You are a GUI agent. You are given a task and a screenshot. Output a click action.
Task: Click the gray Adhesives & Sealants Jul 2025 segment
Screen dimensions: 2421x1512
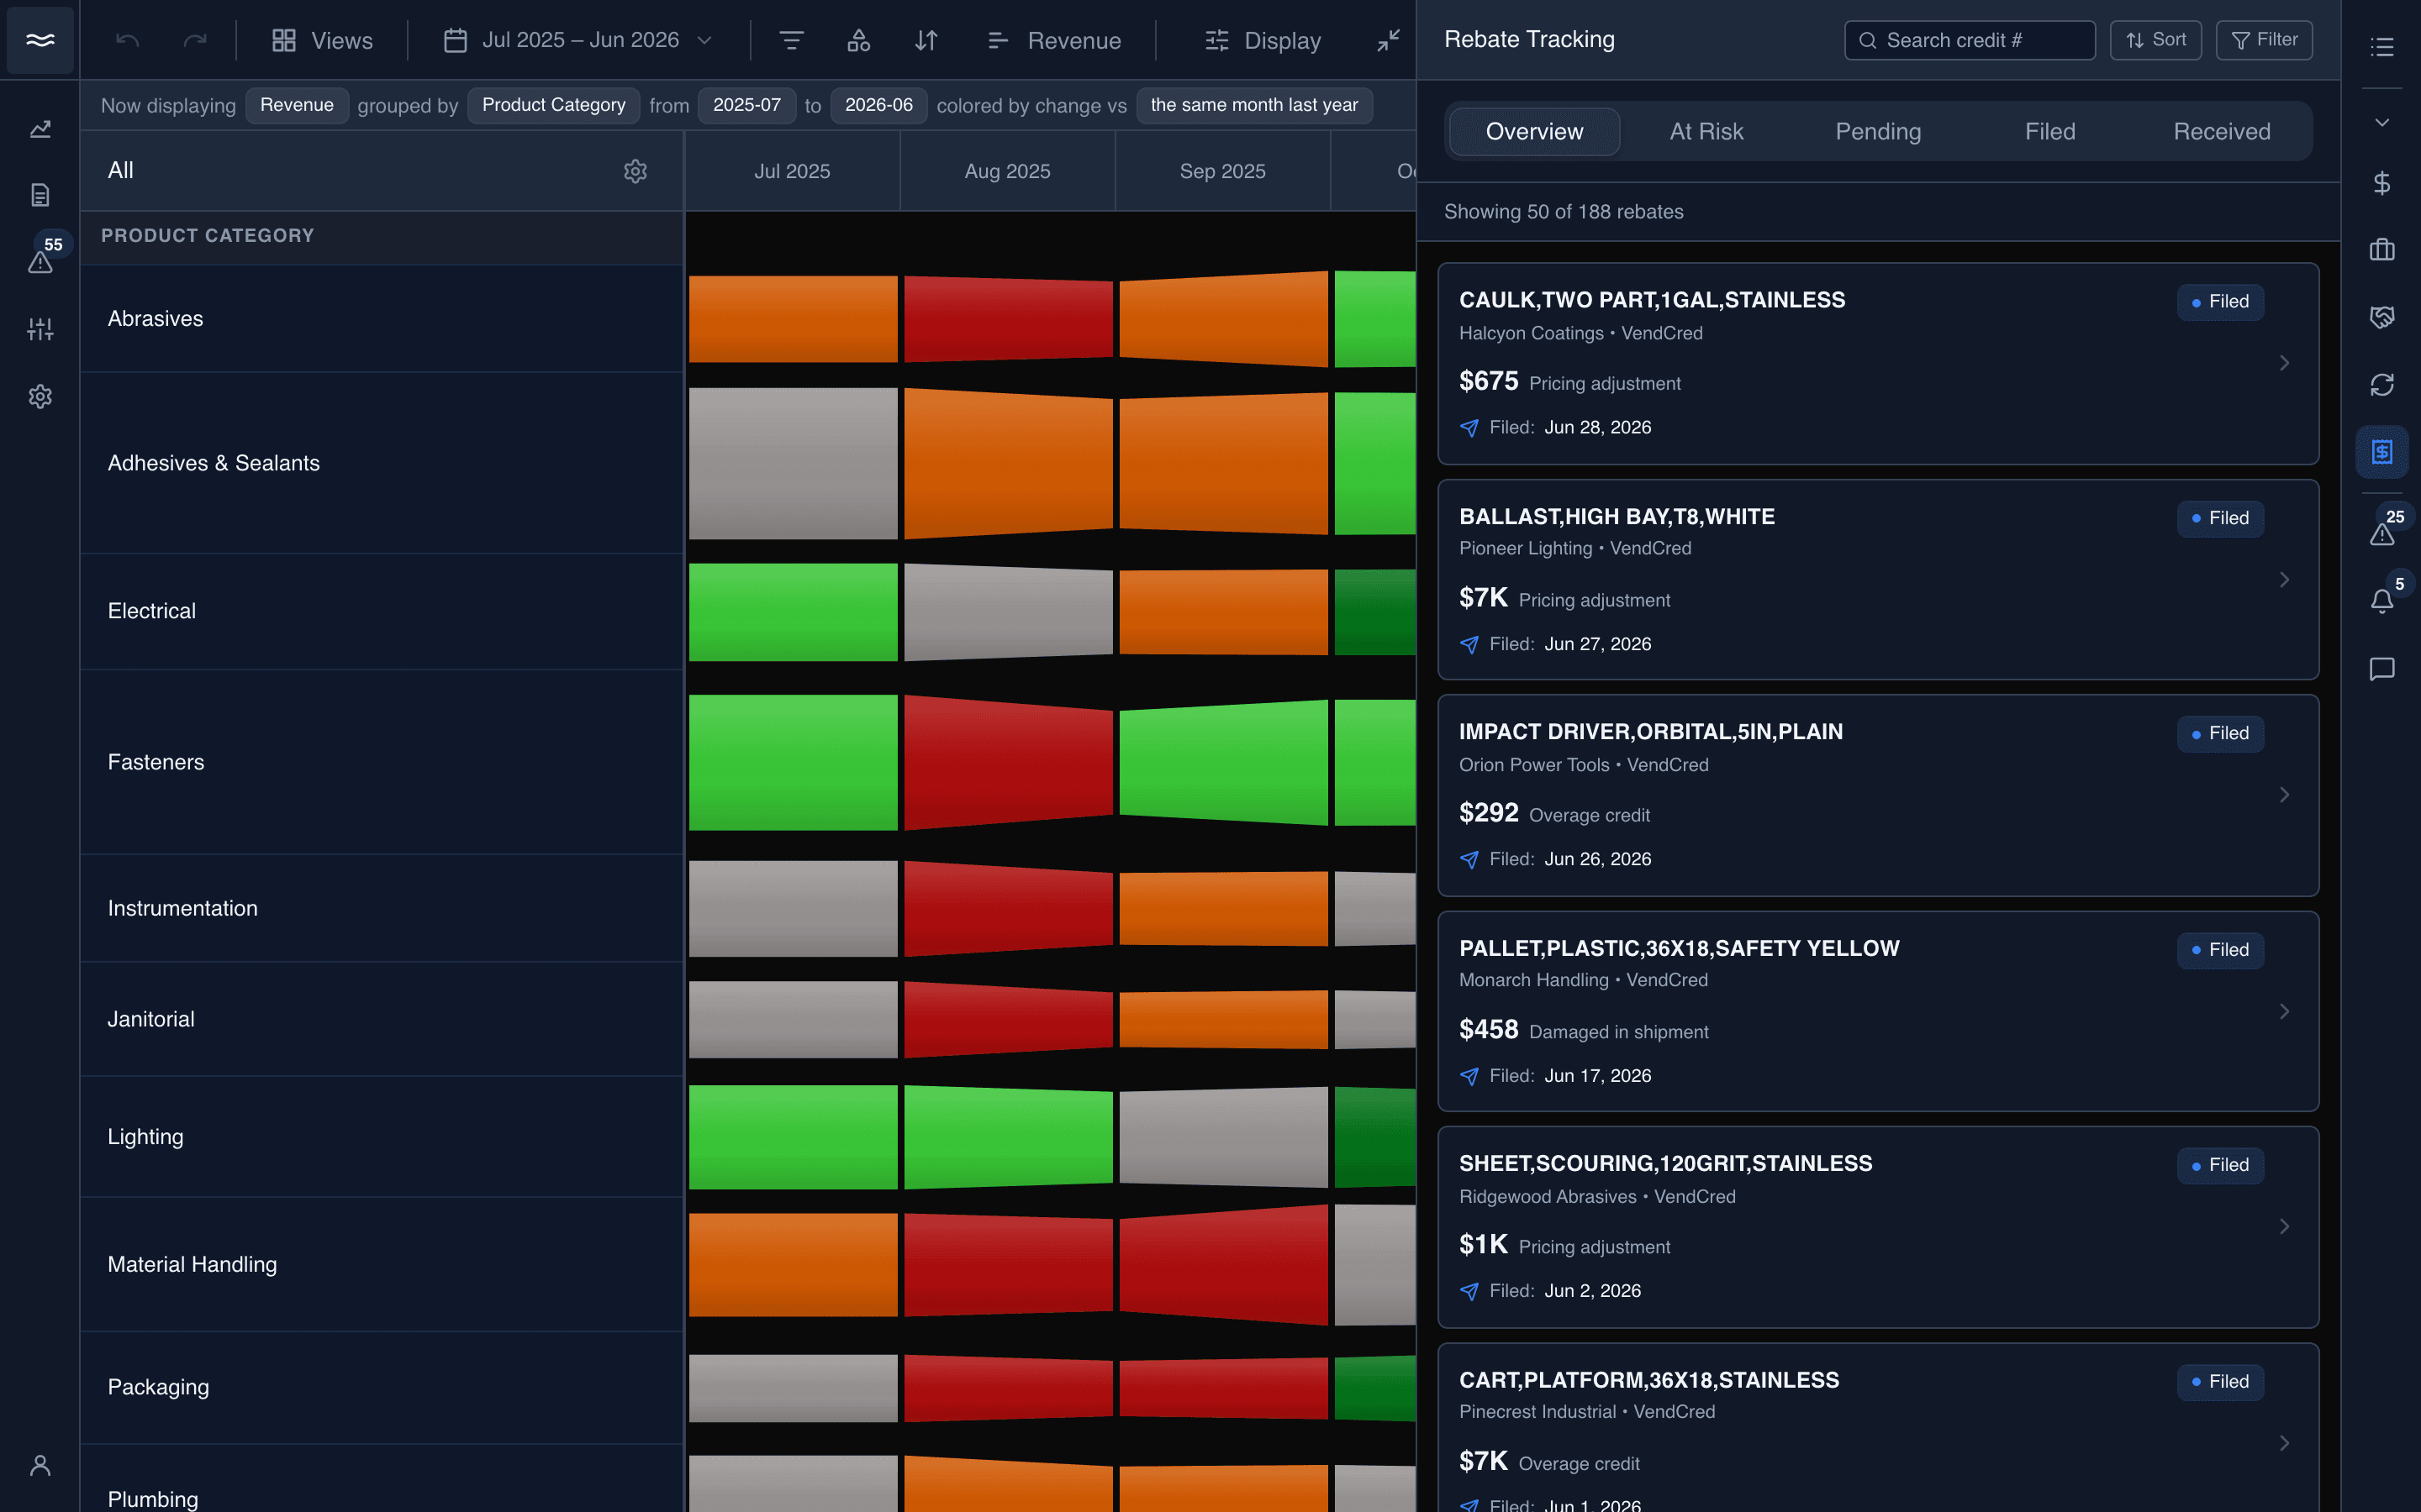[x=793, y=463]
